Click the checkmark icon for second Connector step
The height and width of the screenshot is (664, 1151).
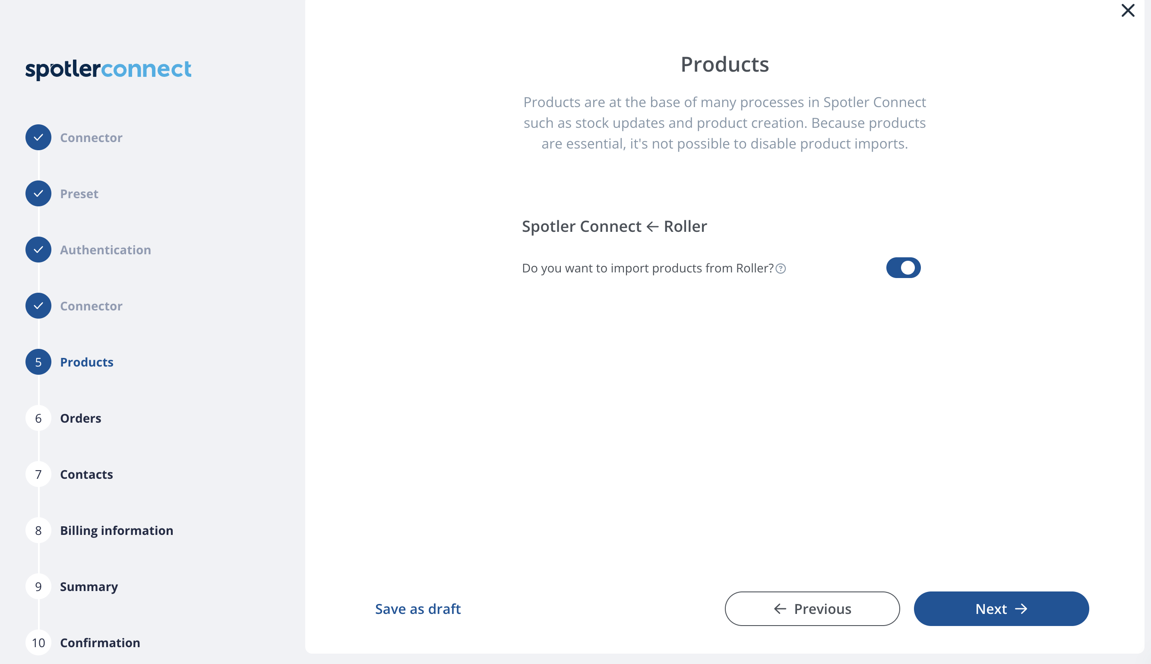point(38,306)
